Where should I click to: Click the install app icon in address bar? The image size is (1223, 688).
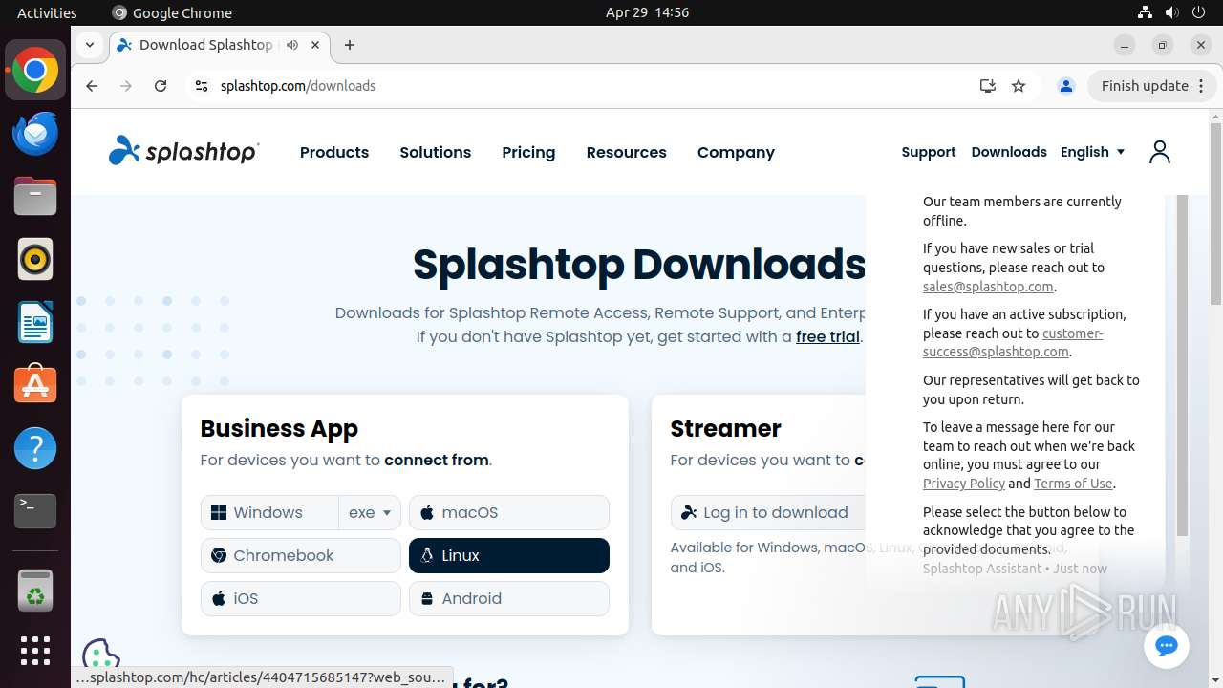[987, 86]
